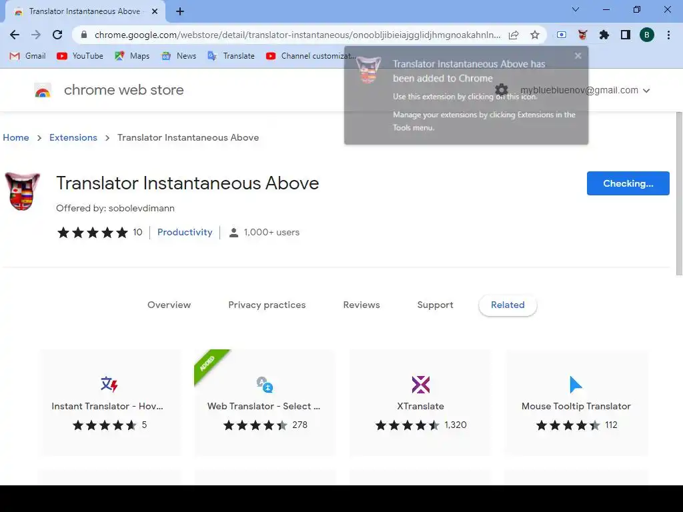Switch to the Support tab
The height and width of the screenshot is (512, 683).
coord(435,305)
